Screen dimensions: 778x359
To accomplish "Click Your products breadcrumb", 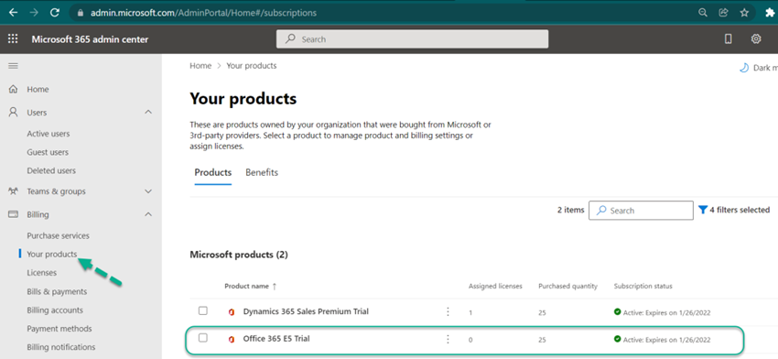I will 252,66.
